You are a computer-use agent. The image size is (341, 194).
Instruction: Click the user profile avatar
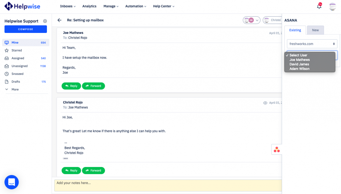[x=332, y=6]
